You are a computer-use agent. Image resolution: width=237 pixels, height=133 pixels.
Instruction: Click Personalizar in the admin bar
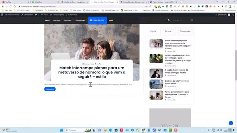coord(27,15)
